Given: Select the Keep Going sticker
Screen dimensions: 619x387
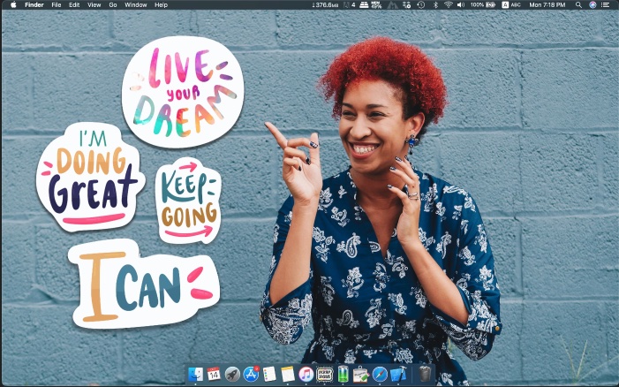Looking at the screenshot, I should point(188,201).
